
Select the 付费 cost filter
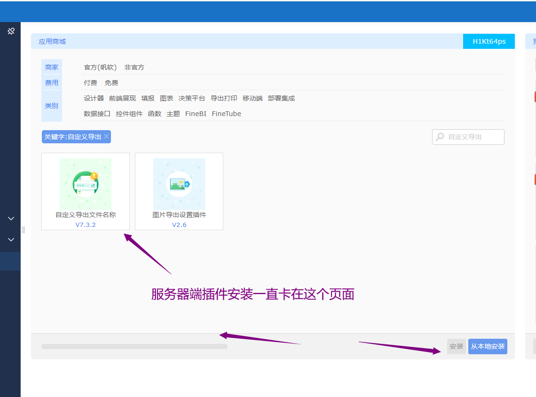click(x=90, y=83)
